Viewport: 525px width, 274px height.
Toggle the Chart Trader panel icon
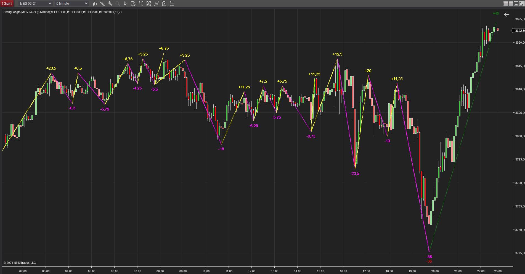coord(141,4)
